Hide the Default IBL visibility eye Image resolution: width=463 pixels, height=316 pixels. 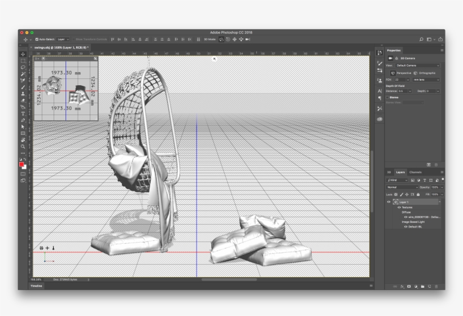click(x=405, y=226)
